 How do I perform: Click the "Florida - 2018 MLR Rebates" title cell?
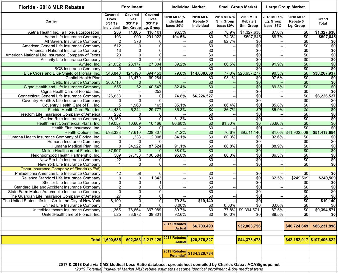[51, 7]
